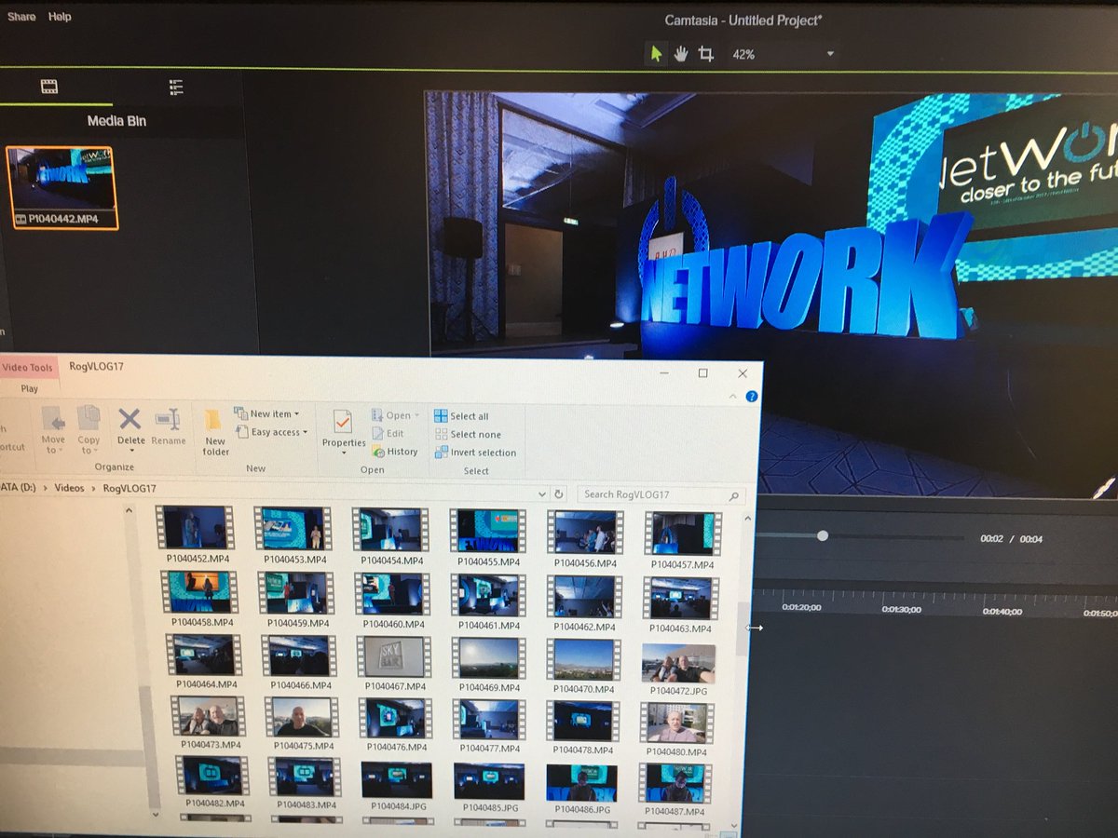Click the History button in ribbon

(395, 452)
